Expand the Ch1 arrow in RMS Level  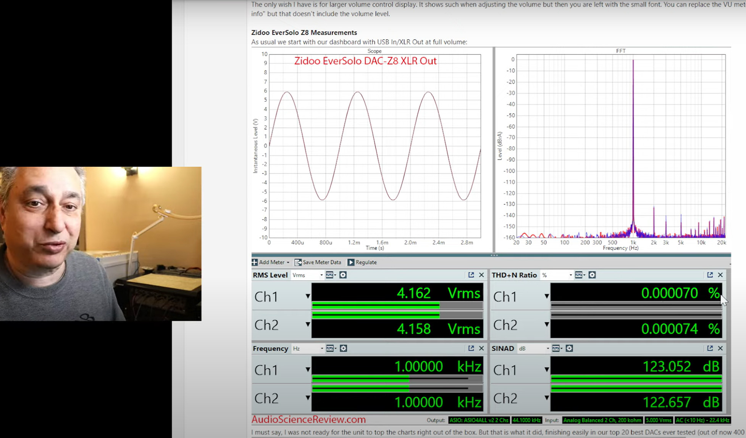[308, 296]
